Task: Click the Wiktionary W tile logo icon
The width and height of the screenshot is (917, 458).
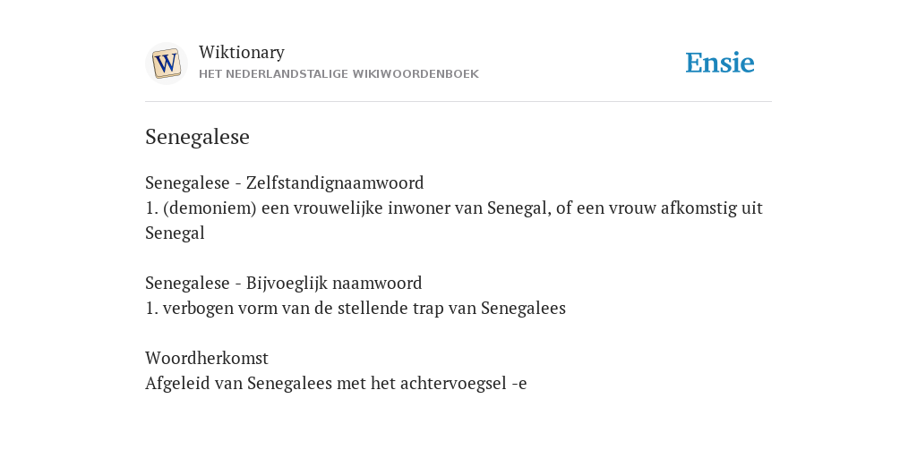Action: 167,64
